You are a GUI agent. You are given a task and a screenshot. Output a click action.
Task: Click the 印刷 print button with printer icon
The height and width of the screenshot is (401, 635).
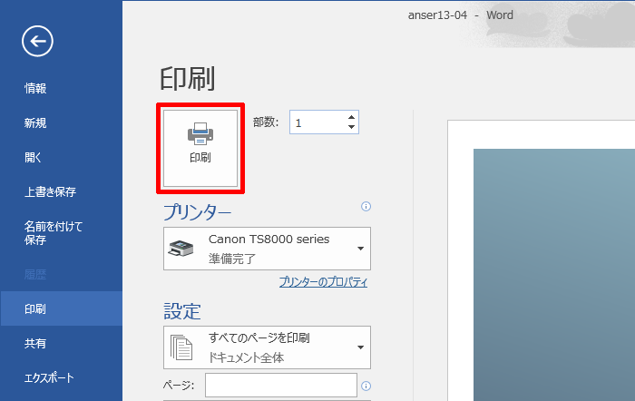[x=200, y=148]
